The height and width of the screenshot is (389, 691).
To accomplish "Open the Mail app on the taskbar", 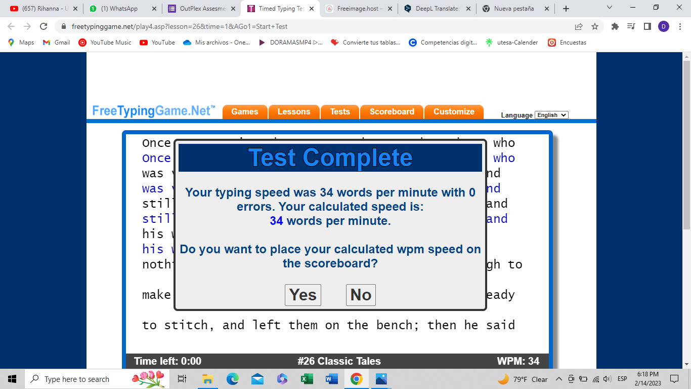I will coord(257,379).
